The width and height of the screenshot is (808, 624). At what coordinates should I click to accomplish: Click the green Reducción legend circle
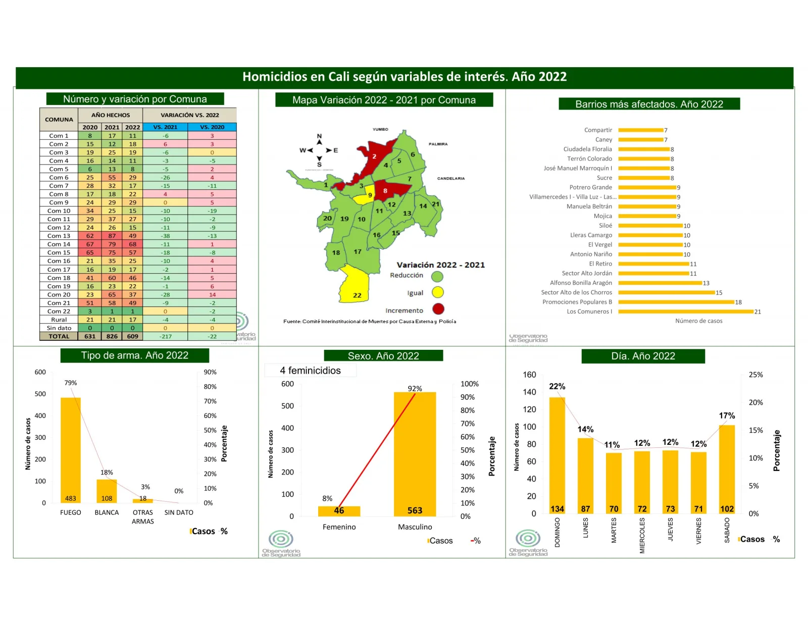click(437, 276)
